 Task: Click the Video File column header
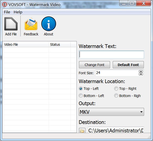click(x=26, y=44)
